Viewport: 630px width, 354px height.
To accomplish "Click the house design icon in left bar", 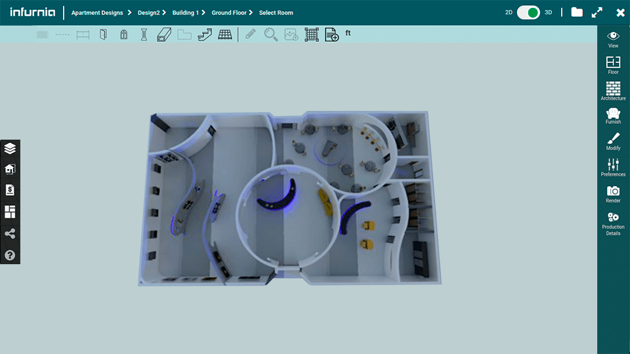I will coord(10,169).
